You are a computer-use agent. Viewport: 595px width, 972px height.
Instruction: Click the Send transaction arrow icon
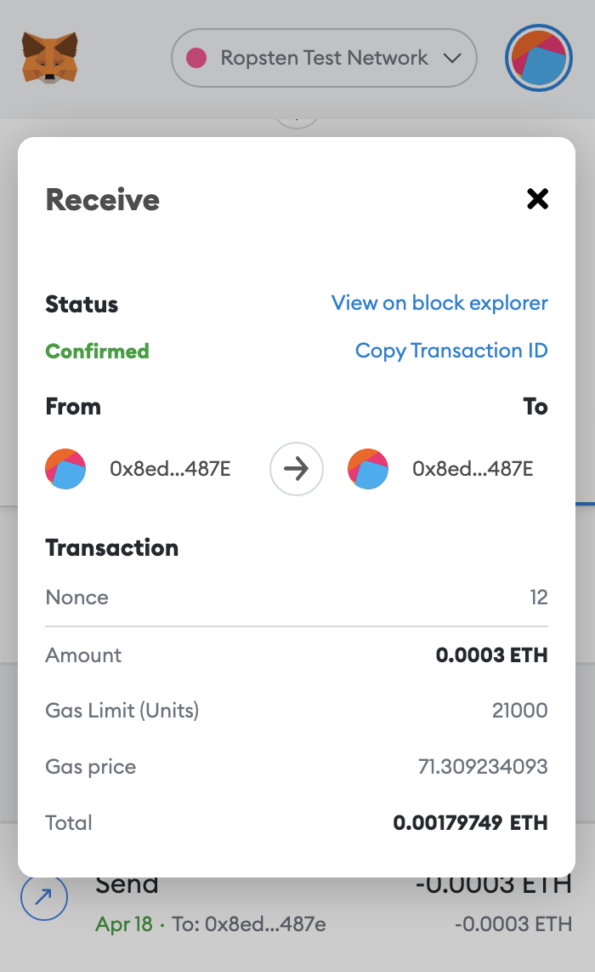43,897
